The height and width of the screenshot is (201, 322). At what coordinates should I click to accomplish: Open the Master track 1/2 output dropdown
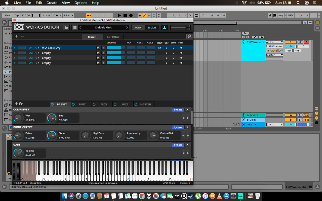click(x=274, y=124)
